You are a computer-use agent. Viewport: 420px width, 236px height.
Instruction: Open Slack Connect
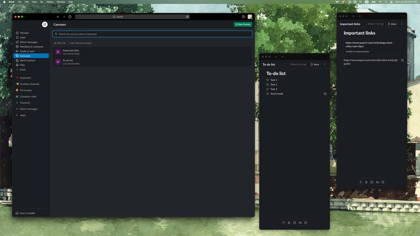coord(27,60)
